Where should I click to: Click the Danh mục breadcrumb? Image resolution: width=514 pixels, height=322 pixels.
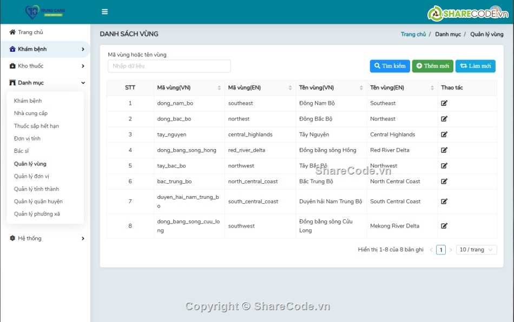pos(448,35)
